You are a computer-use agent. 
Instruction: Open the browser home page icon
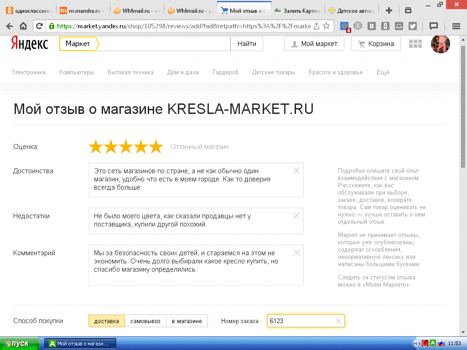[23, 26]
